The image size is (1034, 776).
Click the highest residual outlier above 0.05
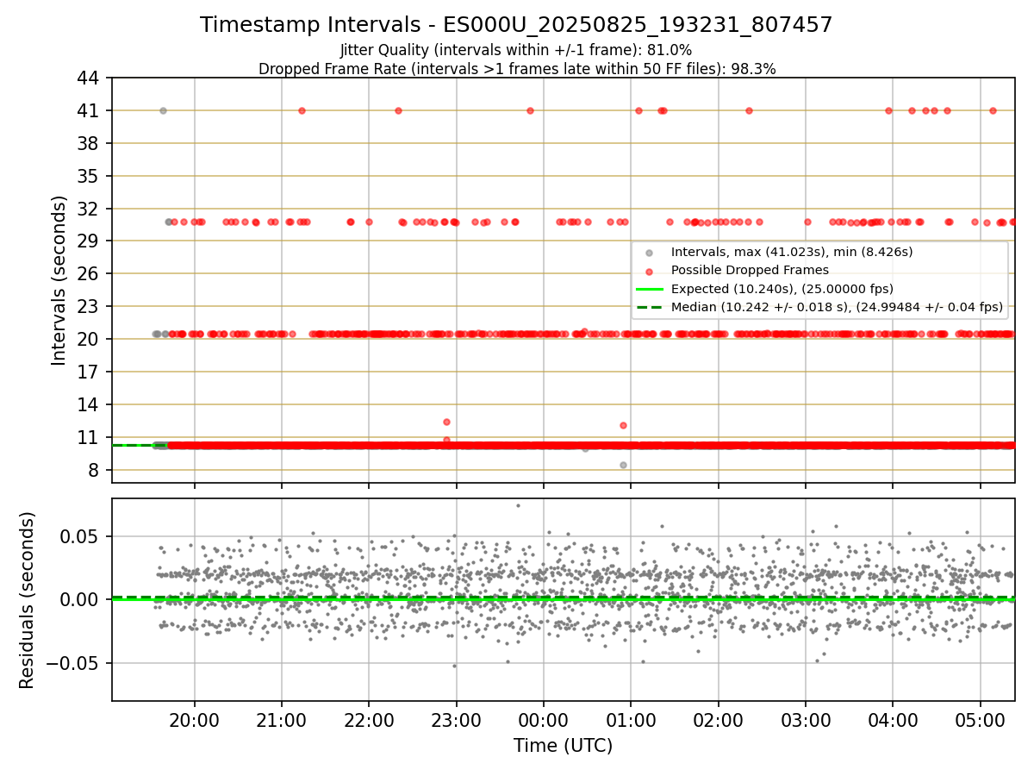point(518,505)
